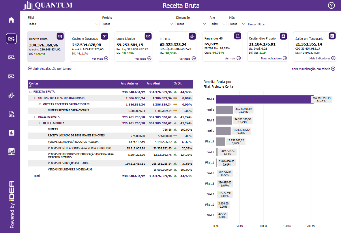
Task: Open the help question mark icon
Action: 331,5
